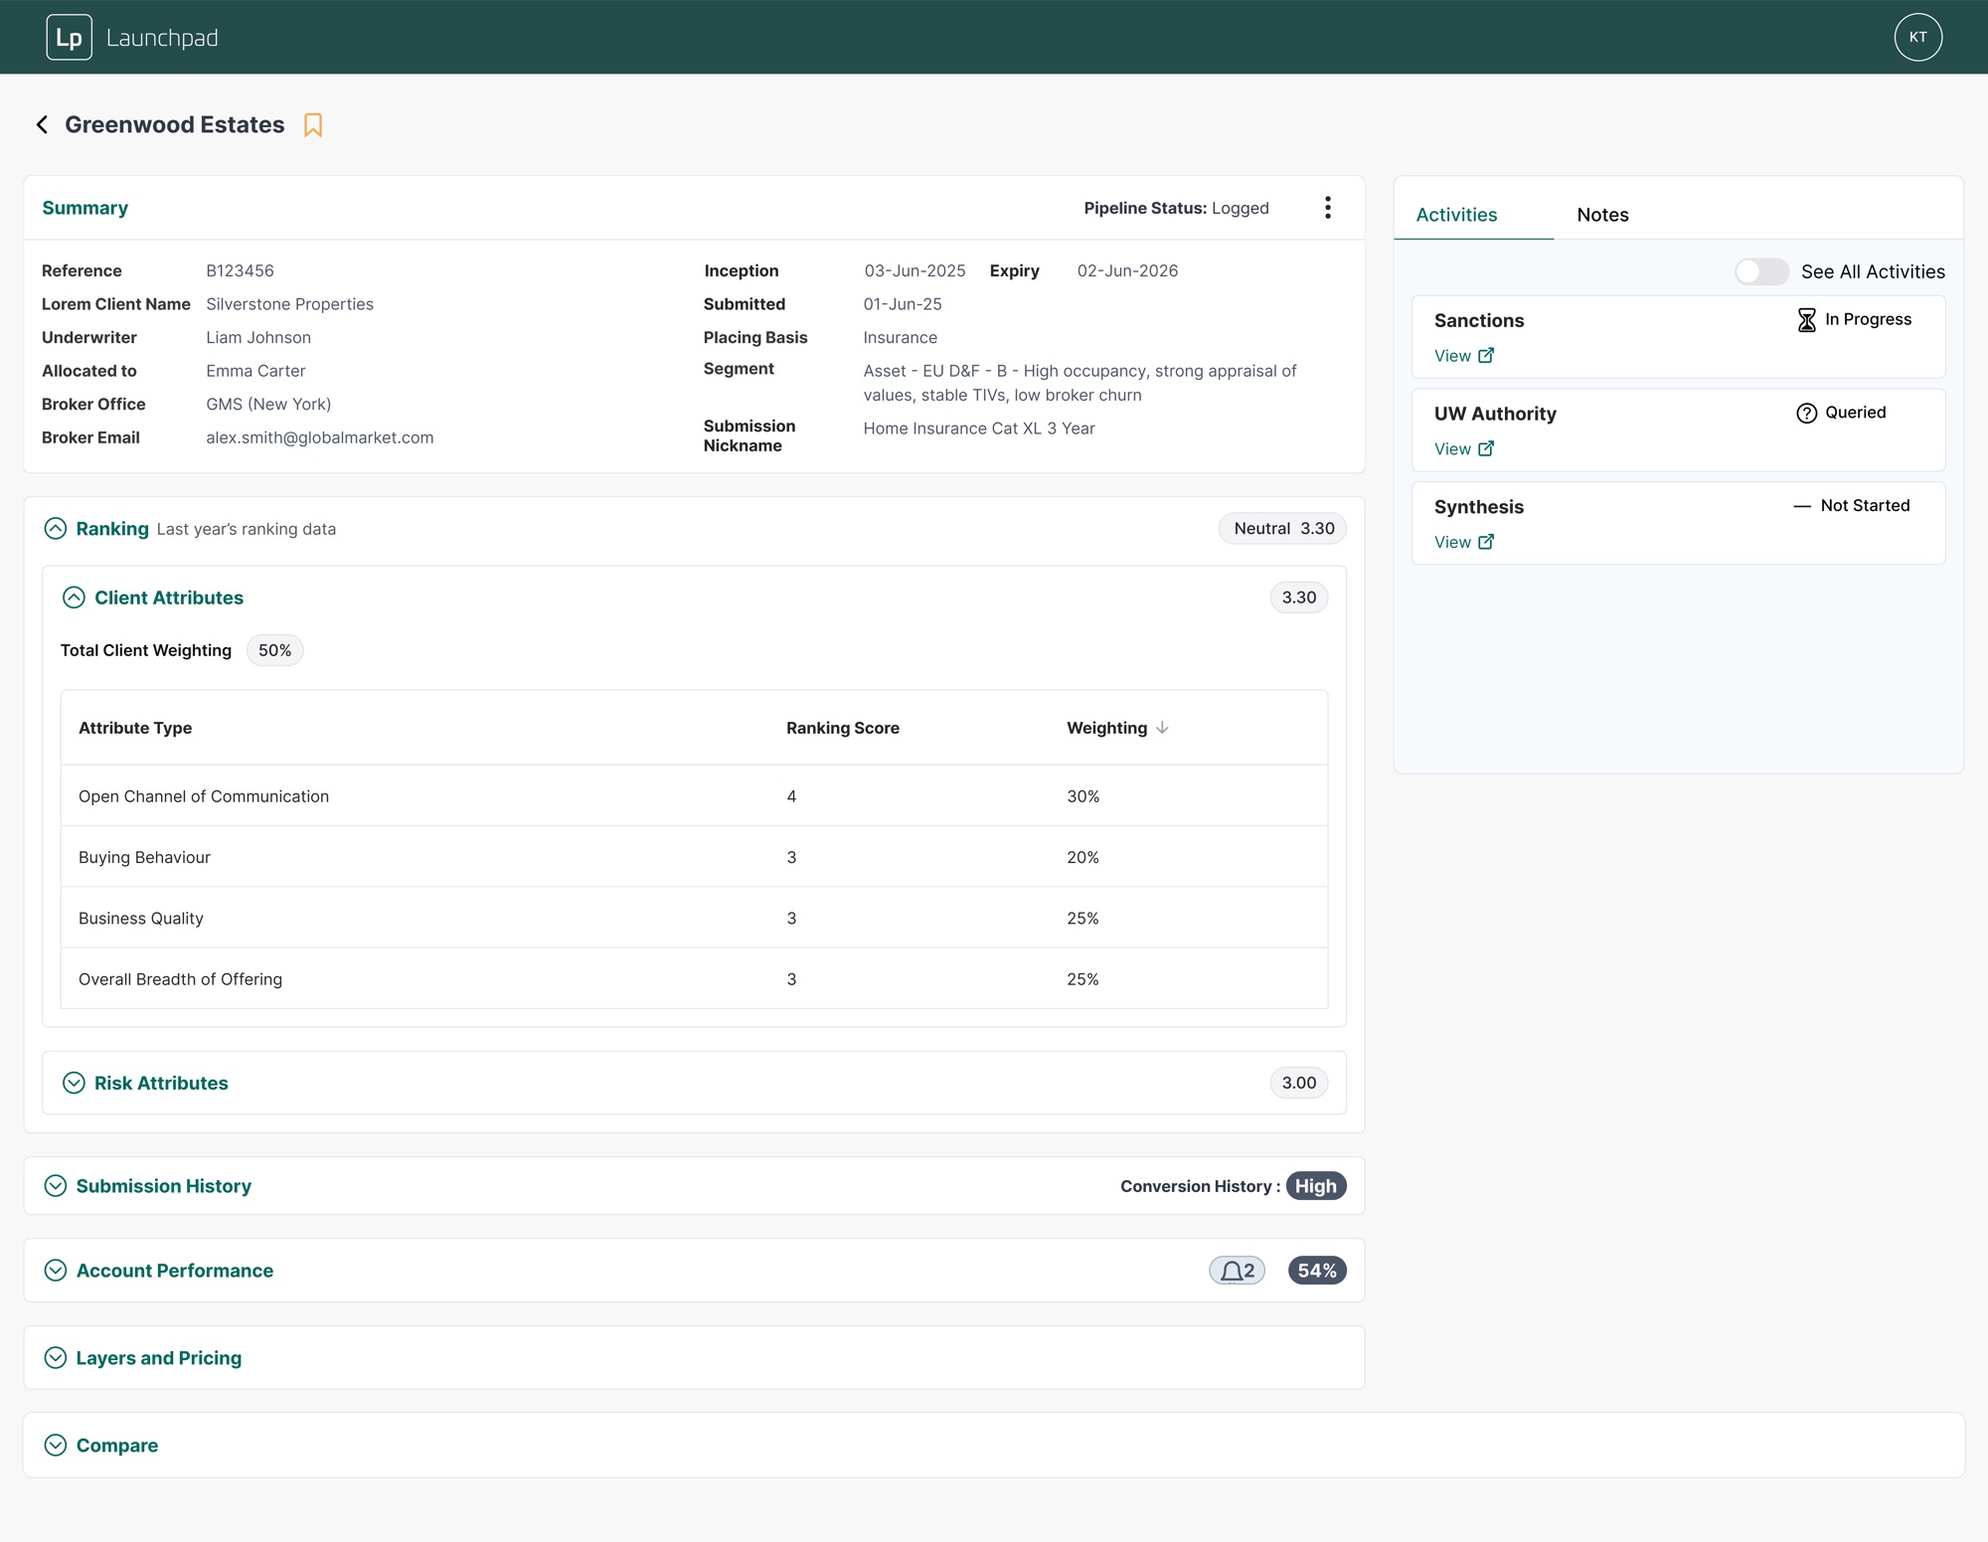Select the Overall Breadth of Offering row

694,978
